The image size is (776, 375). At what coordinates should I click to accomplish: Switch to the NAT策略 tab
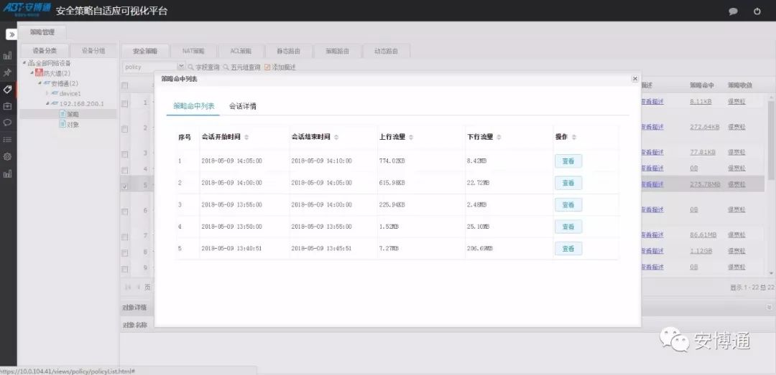[193, 52]
